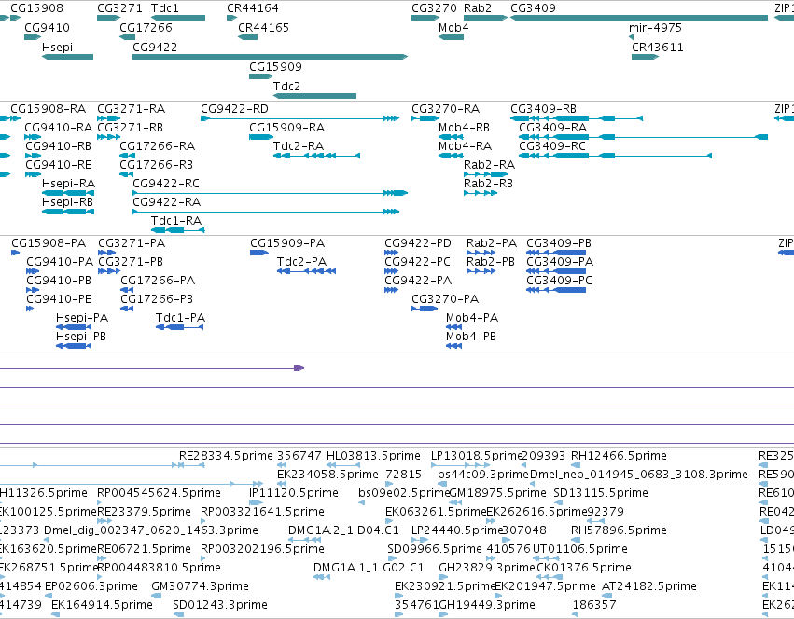Click the Tdc2-RA transcript label
This screenshot has height=619, width=794.
[x=299, y=146]
